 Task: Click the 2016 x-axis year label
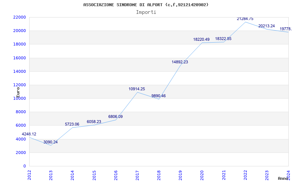point(116,175)
